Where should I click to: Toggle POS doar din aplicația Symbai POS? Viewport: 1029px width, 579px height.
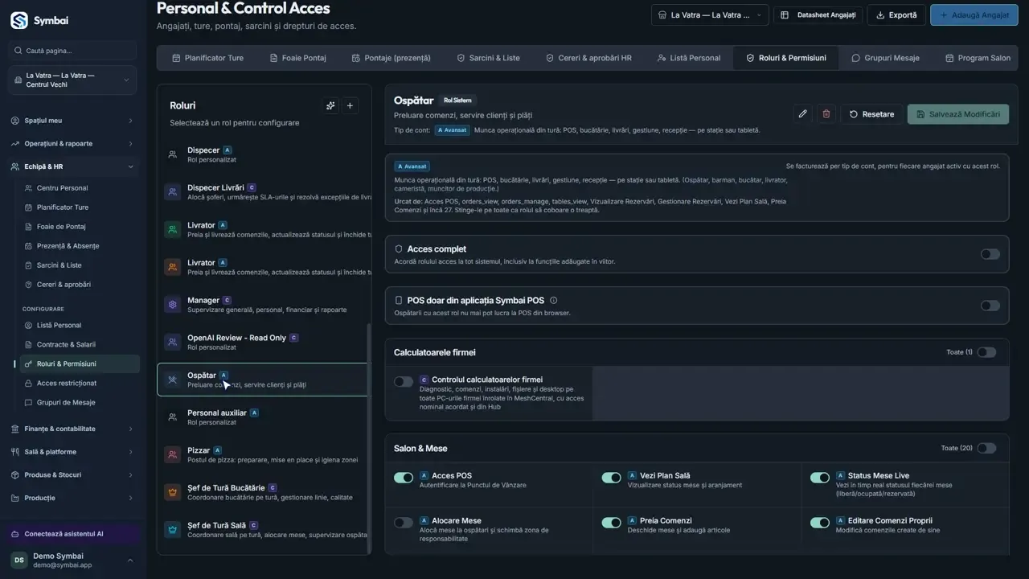pyautogui.click(x=990, y=306)
